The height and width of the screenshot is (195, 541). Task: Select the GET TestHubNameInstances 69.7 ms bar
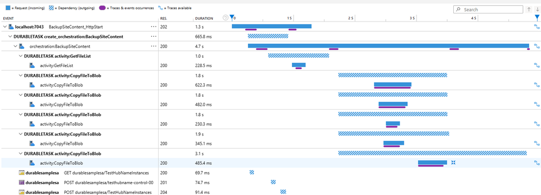(252, 172)
